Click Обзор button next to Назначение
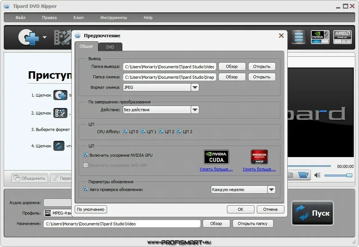 (216, 223)
